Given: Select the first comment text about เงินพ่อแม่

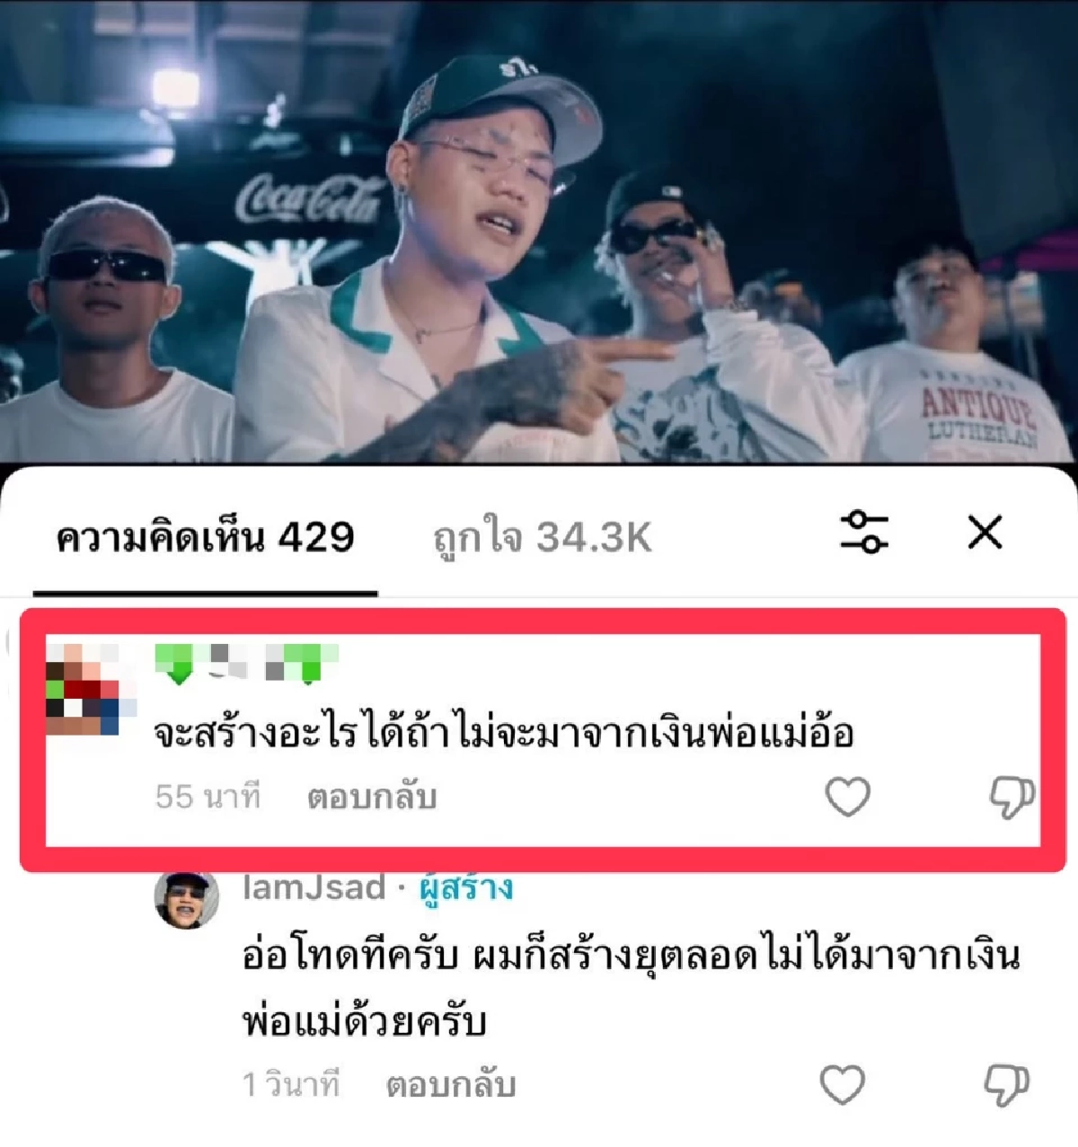Looking at the screenshot, I should 504,734.
